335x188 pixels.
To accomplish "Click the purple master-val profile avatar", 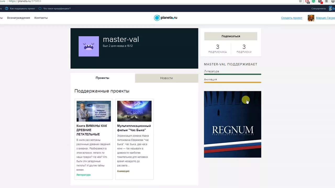I will click(x=89, y=46).
